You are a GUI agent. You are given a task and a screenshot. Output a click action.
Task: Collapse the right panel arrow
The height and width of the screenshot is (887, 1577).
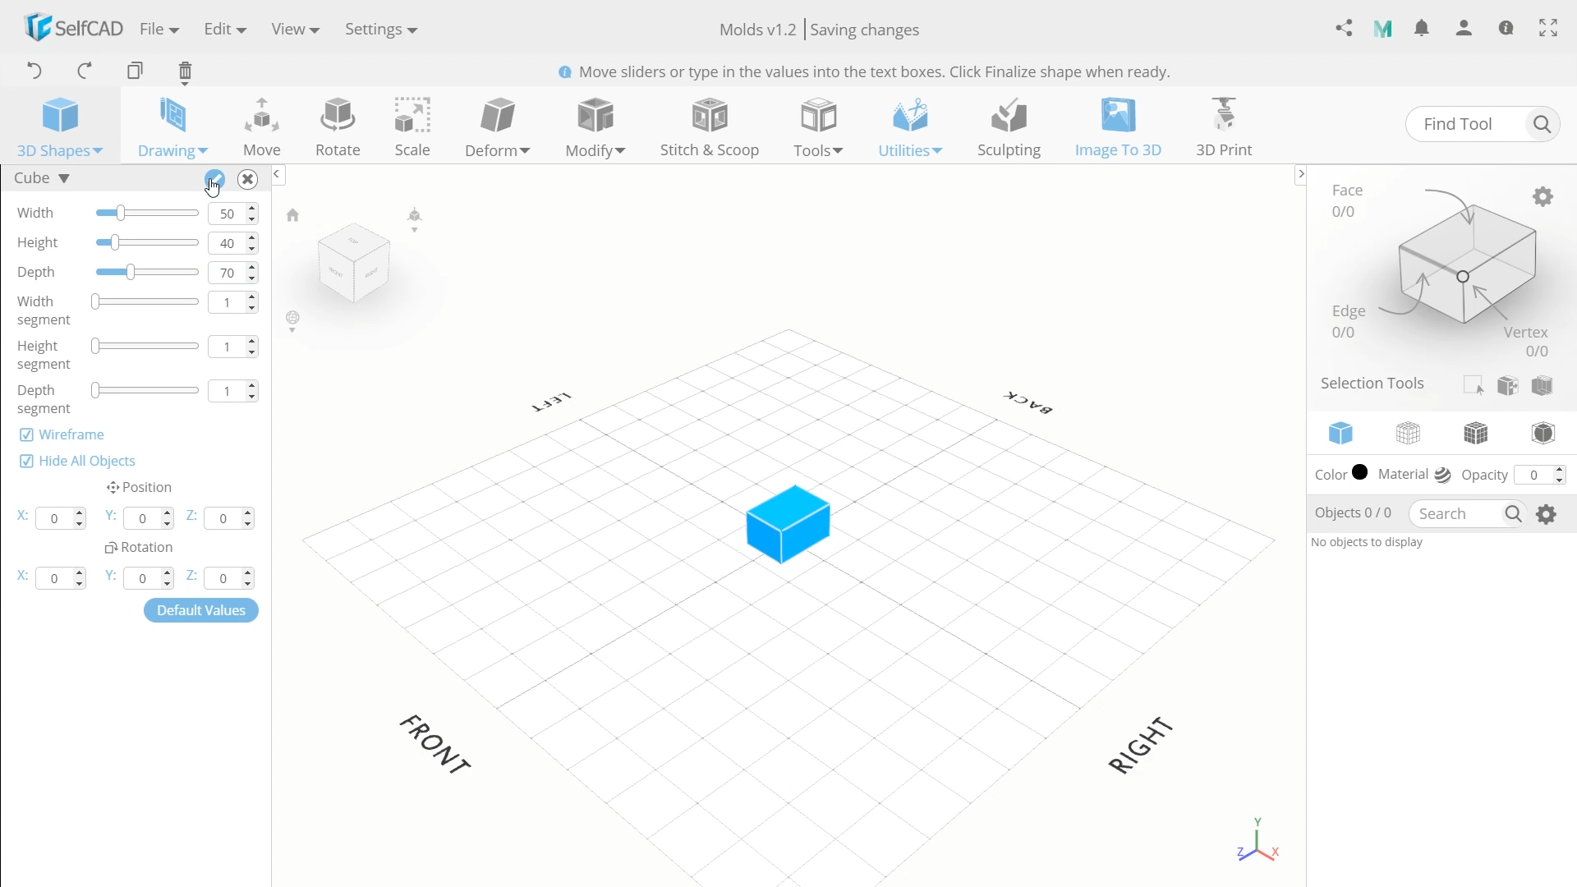1300,174
